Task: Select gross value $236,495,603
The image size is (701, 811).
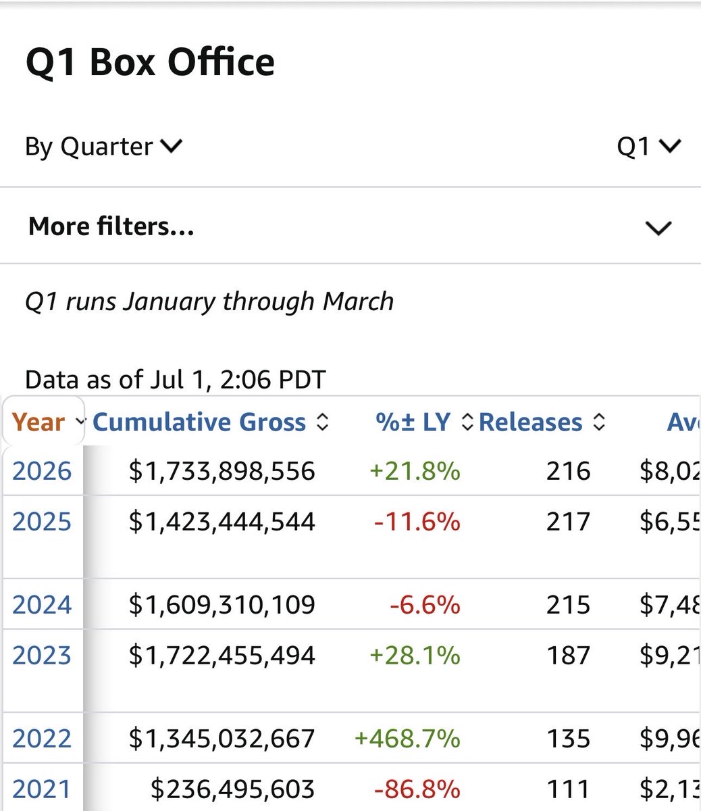Action: click(x=232, y=789)
